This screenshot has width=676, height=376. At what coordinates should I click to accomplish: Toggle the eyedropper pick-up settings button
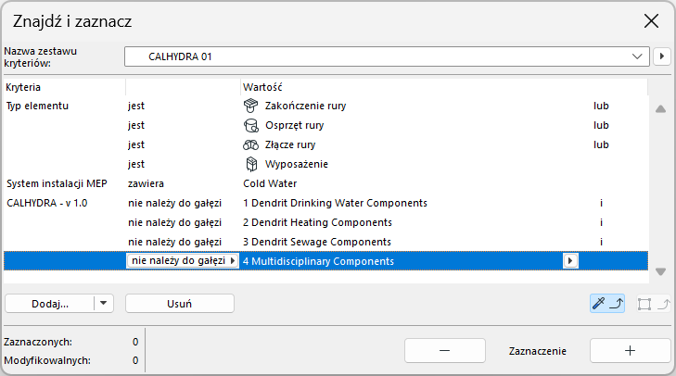(607, 303)
